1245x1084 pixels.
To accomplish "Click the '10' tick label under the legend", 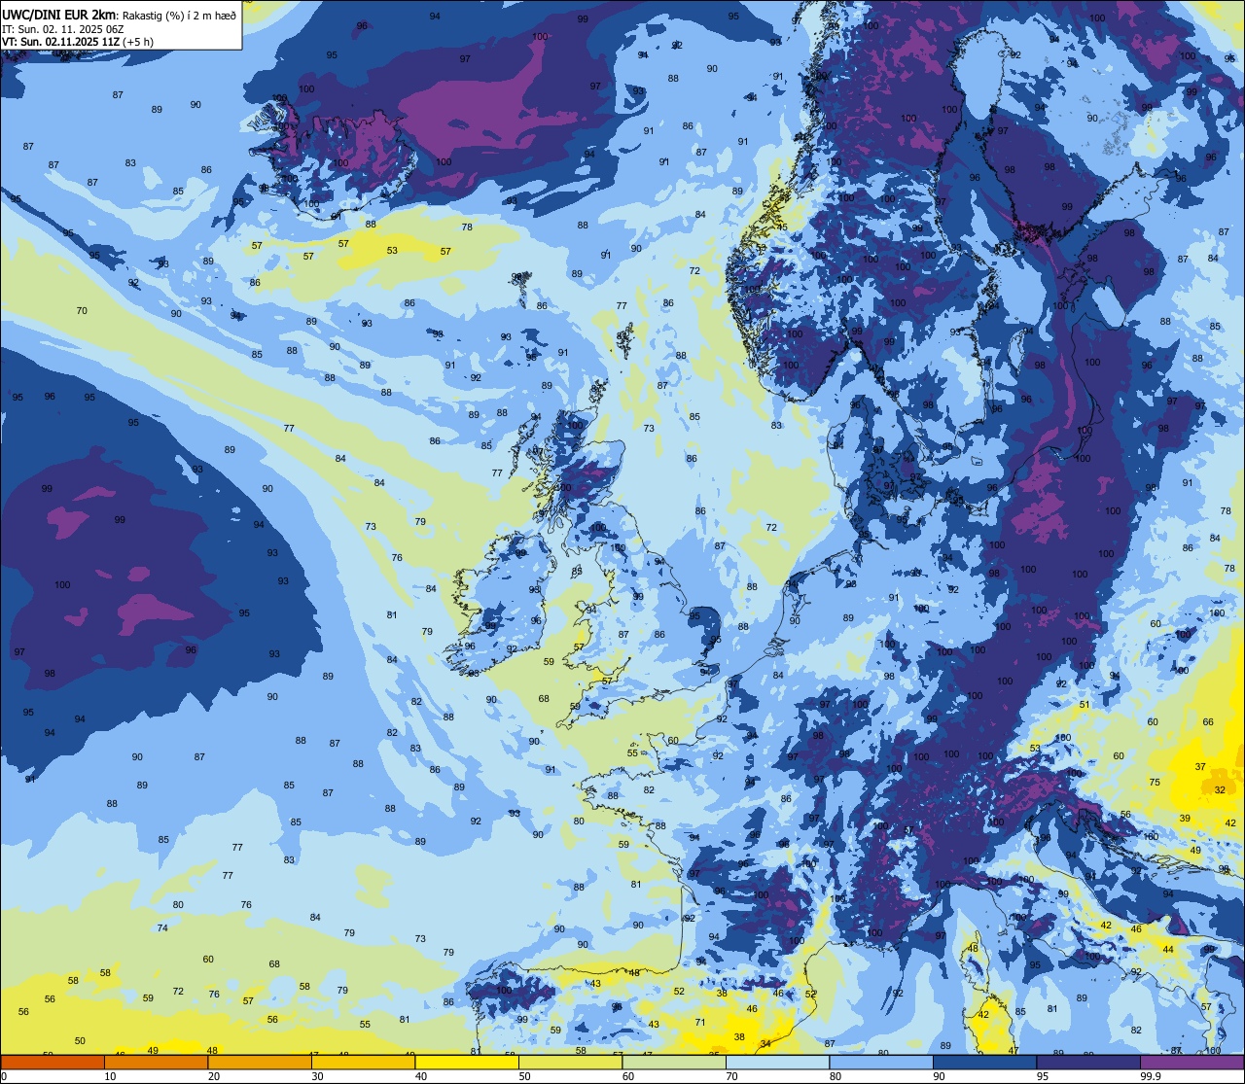I will pyautogui.click(x=110, y=1076).
